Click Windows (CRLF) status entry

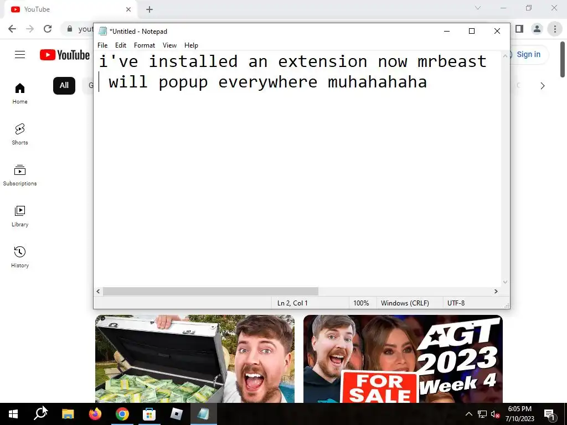(405, 303)
